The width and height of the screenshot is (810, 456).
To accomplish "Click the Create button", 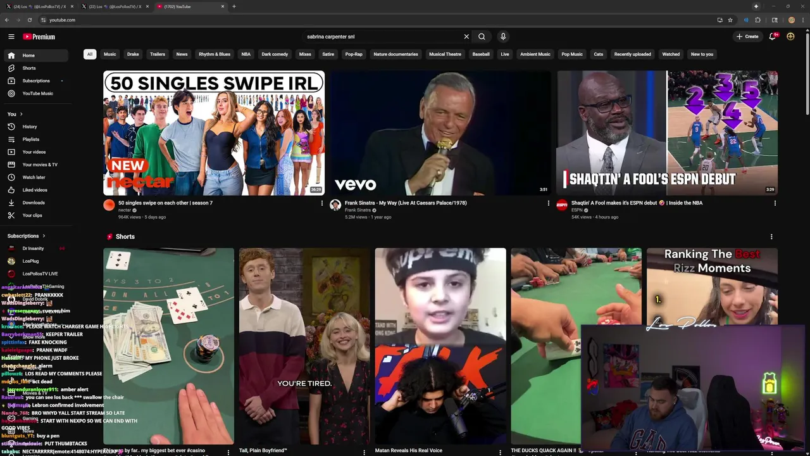I will [747, 37].
